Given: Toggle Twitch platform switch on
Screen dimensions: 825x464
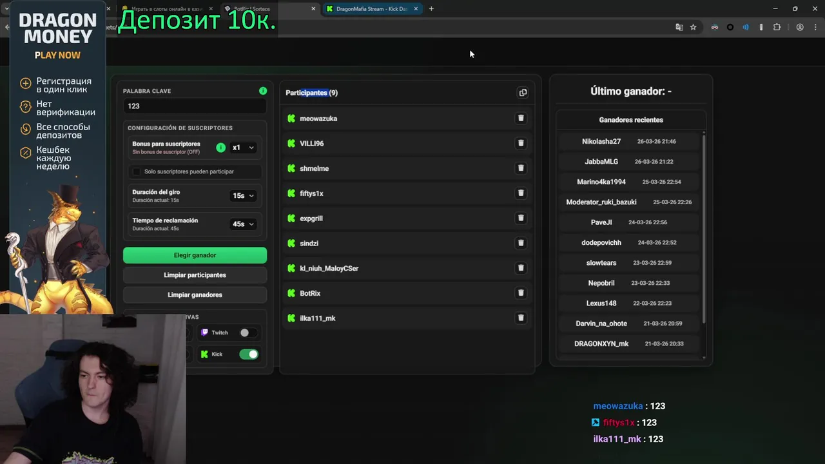Looking at the screenshot, I should click(x=247, y=333).
